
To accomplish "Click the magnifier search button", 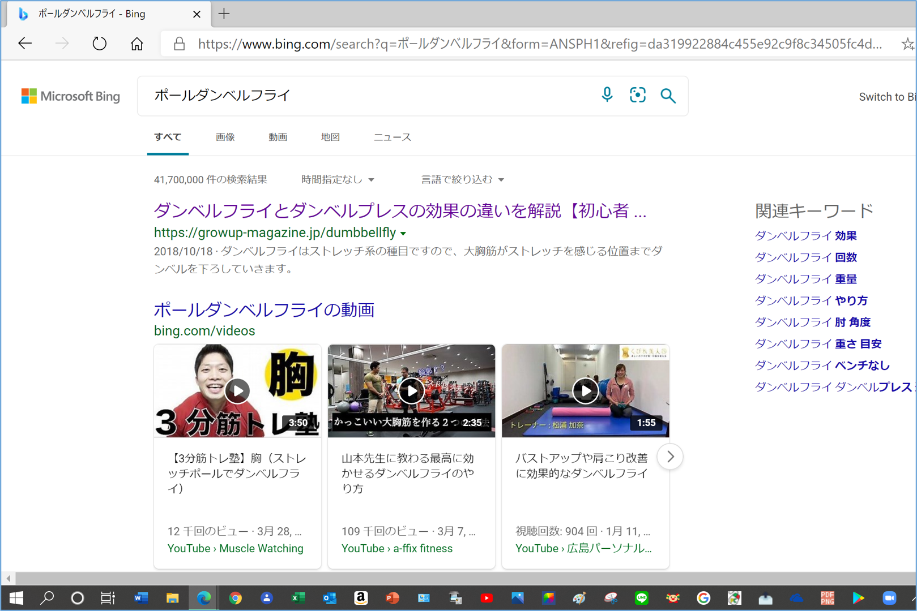I will (668, 96).
